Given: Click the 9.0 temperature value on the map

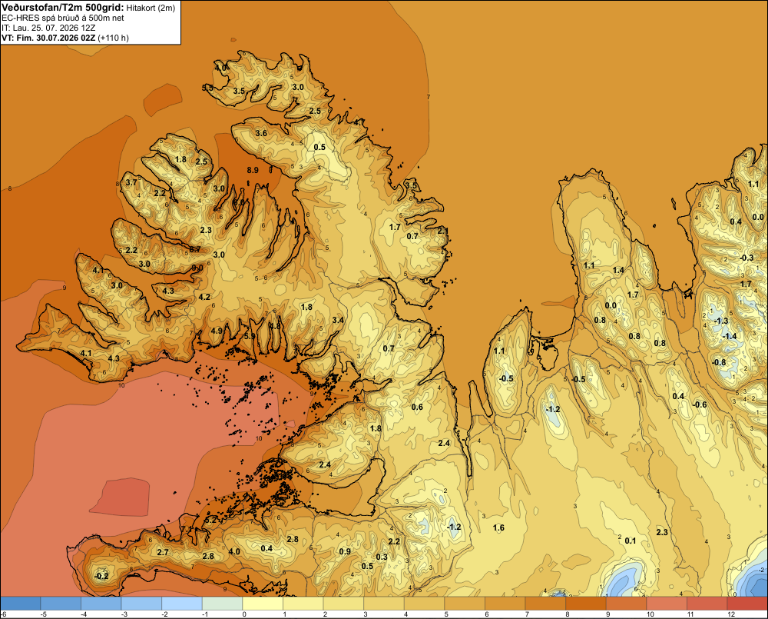Looking at the screenshot, I should coord(197,268).
